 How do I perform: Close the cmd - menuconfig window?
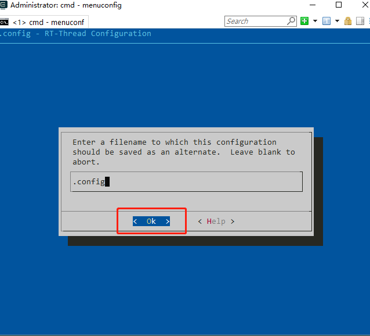[365, 5]
